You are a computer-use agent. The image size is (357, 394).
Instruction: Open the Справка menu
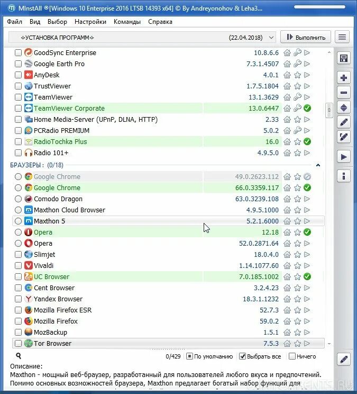tap(160, 22)
